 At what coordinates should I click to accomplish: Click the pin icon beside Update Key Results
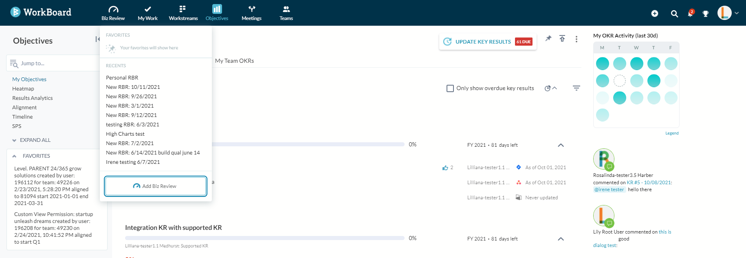tap(548, 38)
